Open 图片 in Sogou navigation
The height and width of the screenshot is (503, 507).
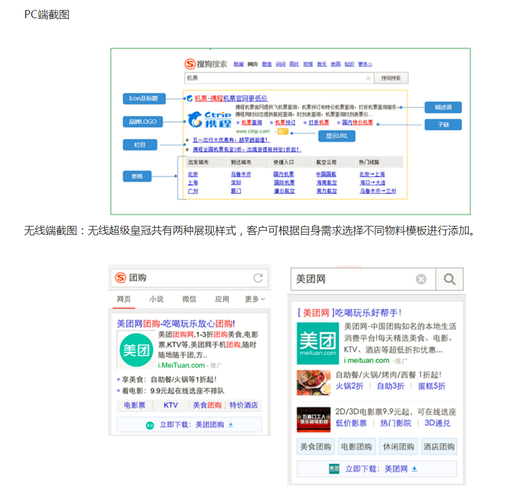(294, 64)
